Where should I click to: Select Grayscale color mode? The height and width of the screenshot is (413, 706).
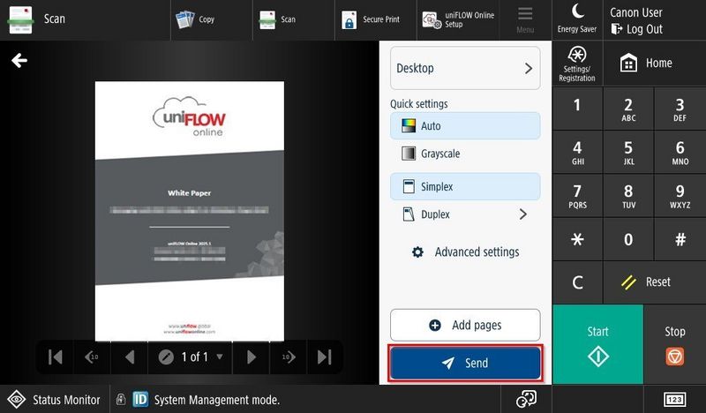464,154
